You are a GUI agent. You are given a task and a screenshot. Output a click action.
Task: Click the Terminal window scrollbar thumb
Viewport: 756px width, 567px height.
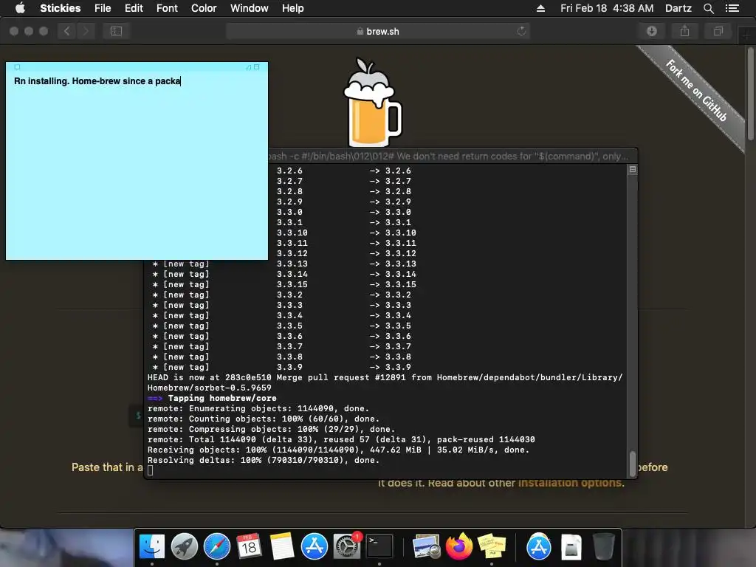633,464
